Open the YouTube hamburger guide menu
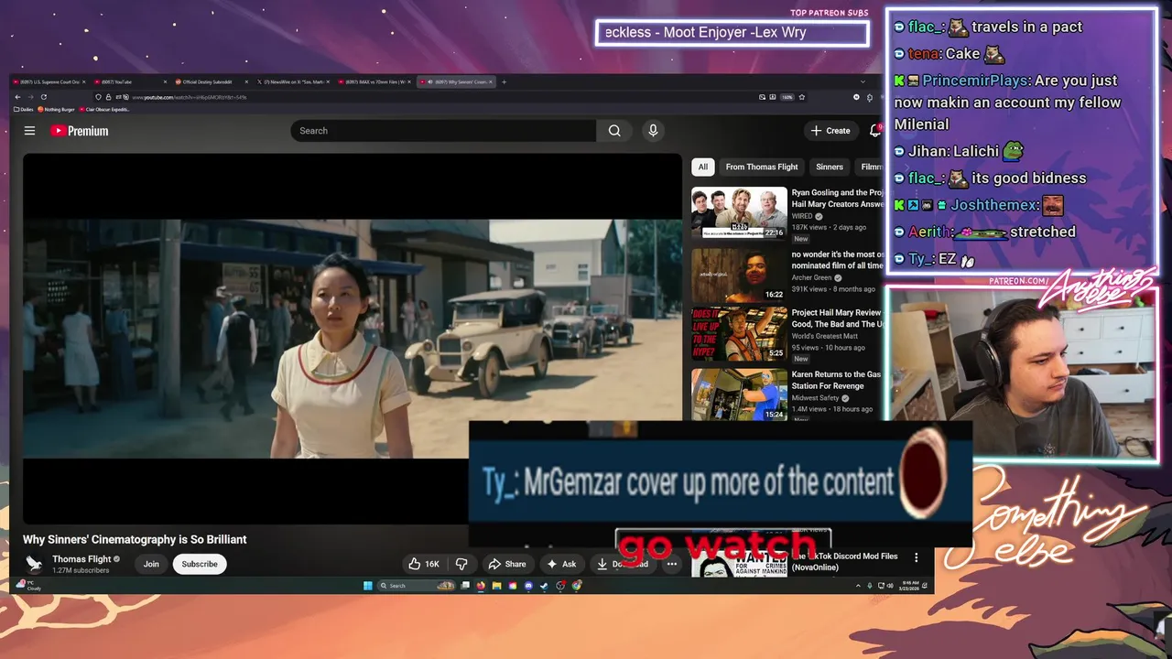Screen dimensions: 1172x659 point(29,131)
